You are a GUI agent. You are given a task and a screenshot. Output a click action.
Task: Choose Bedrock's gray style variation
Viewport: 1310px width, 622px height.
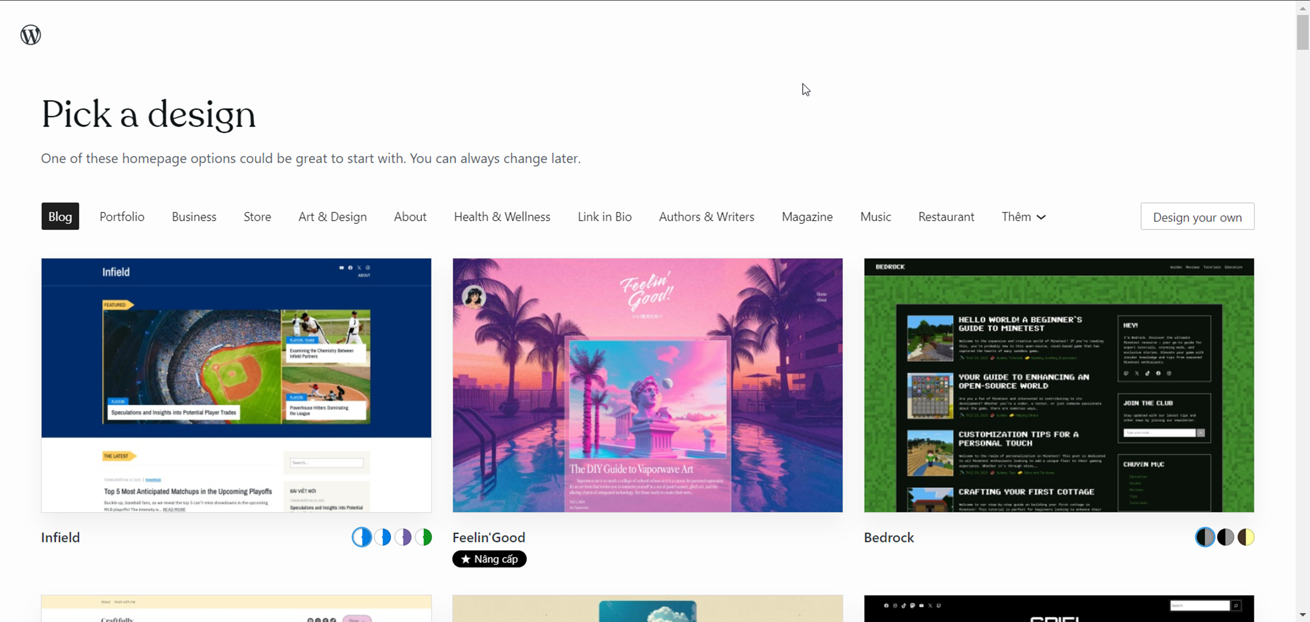tap(1226, 537)
